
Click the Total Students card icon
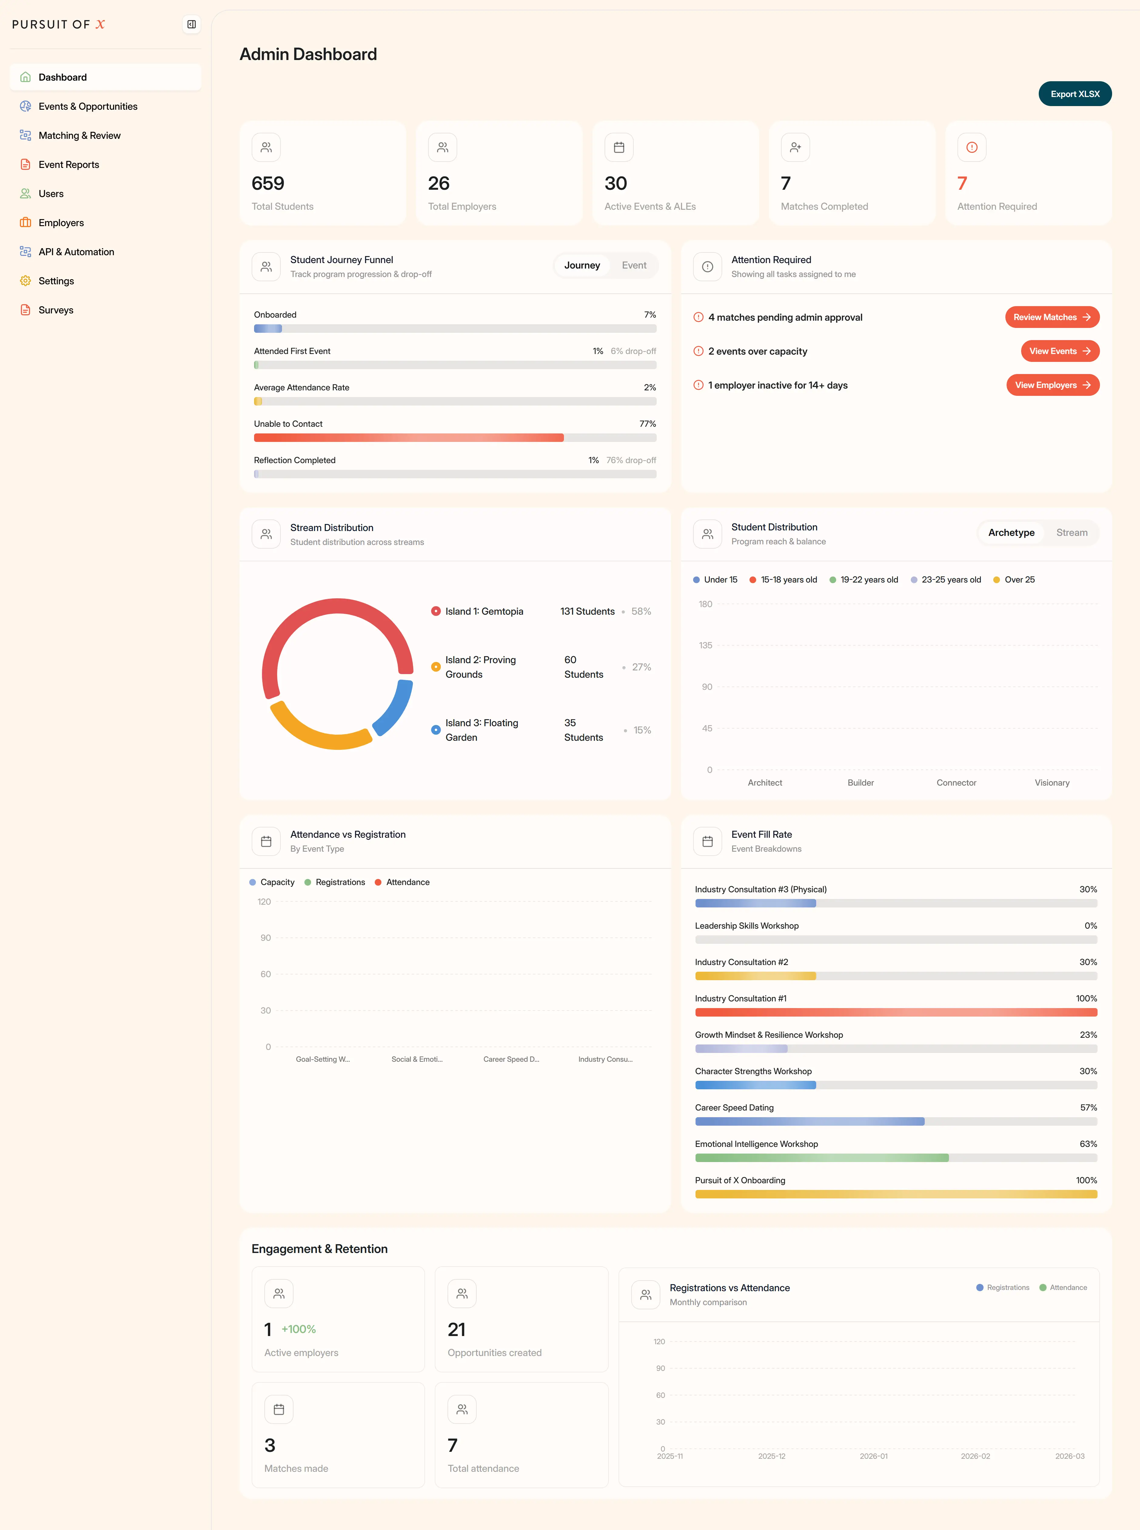point(267,147)
